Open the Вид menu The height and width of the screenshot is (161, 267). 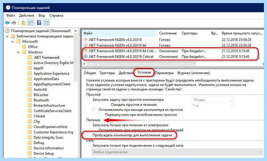click(41, 16)
